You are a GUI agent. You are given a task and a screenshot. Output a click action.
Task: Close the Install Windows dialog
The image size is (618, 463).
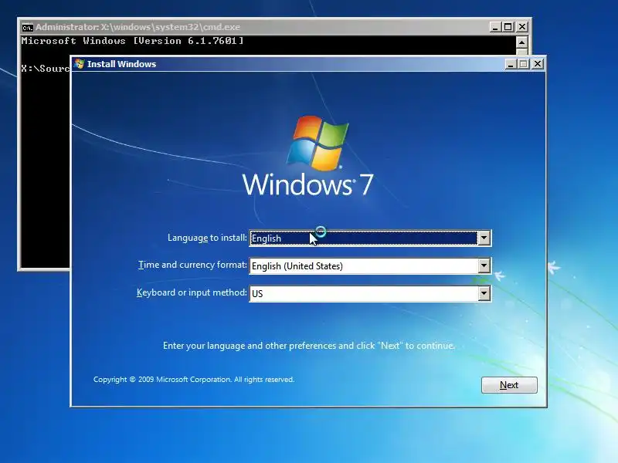[x=538, y=64]
